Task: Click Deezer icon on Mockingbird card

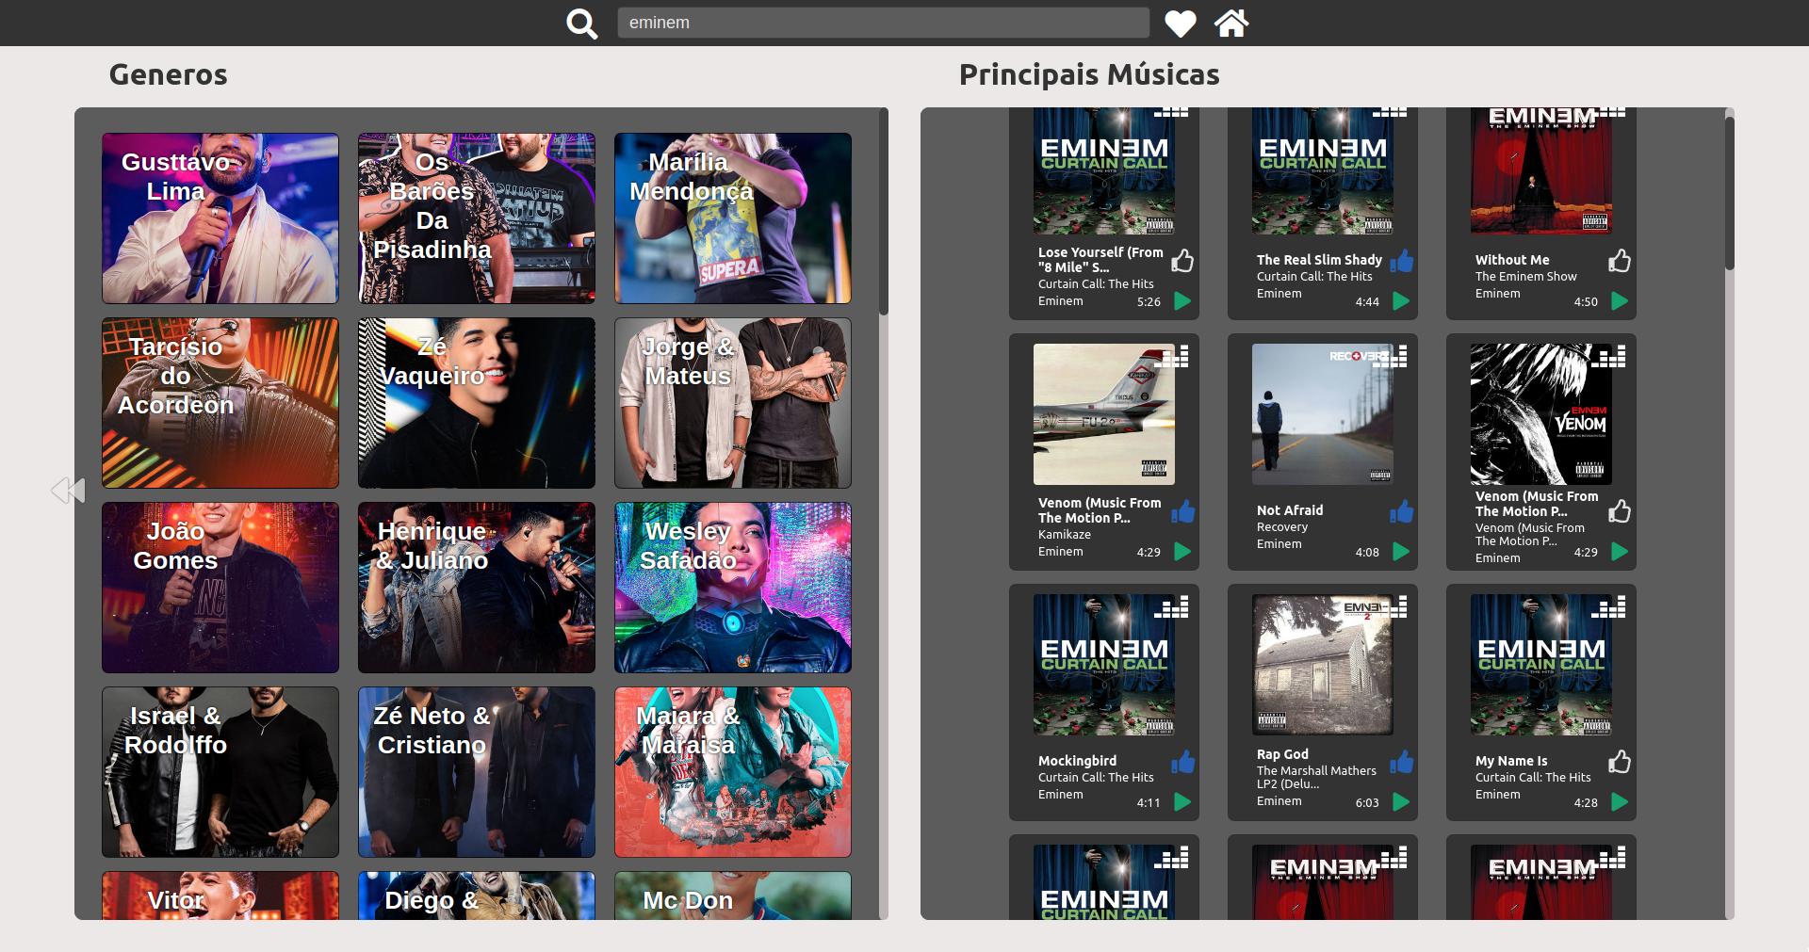Action: click(x=1171, y=606)
